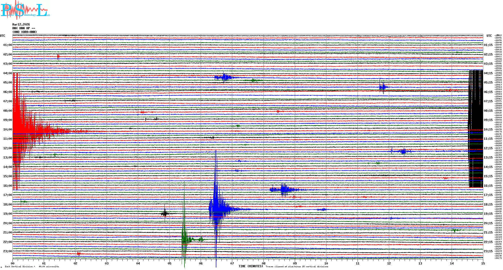Click the 04:00 time label on left

click(x=8, y=73)
